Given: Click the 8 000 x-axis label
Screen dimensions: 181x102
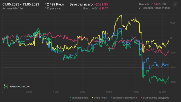Looking at the screenshot, I should coord(109,92).
